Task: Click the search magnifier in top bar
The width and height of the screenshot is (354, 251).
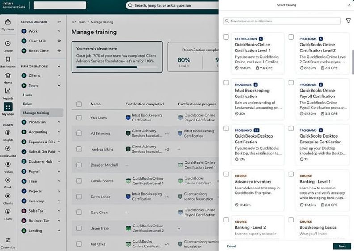Action: click(130, 5)
